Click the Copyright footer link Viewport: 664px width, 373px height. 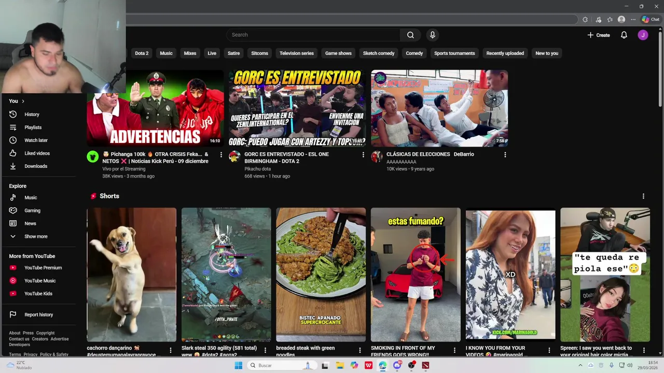(45, 333)
